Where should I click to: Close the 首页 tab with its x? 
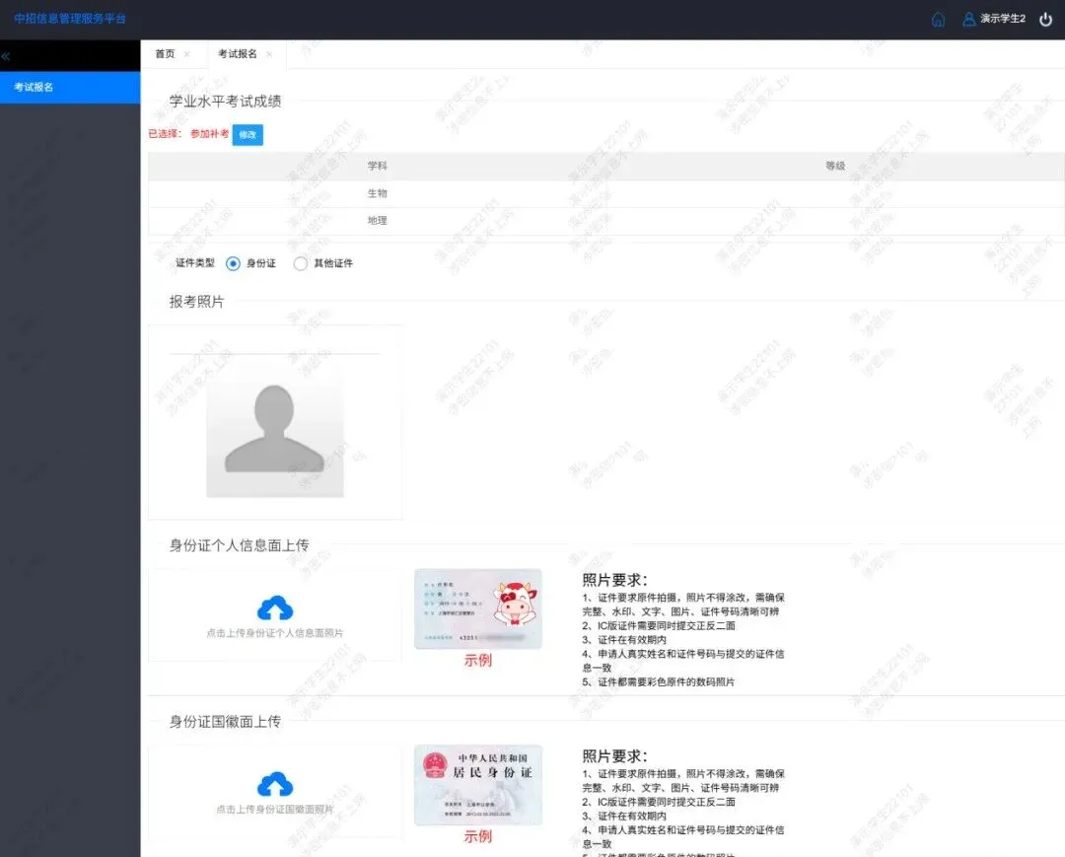pyautogui.click(x=187, y=54)
